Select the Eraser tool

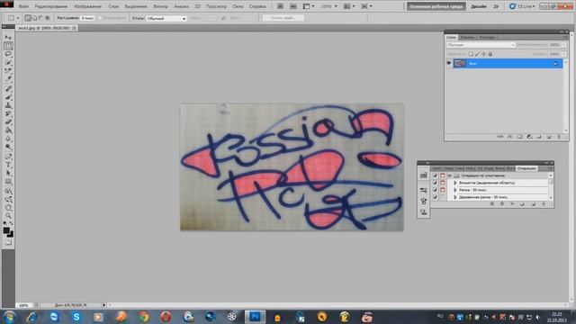8,121
